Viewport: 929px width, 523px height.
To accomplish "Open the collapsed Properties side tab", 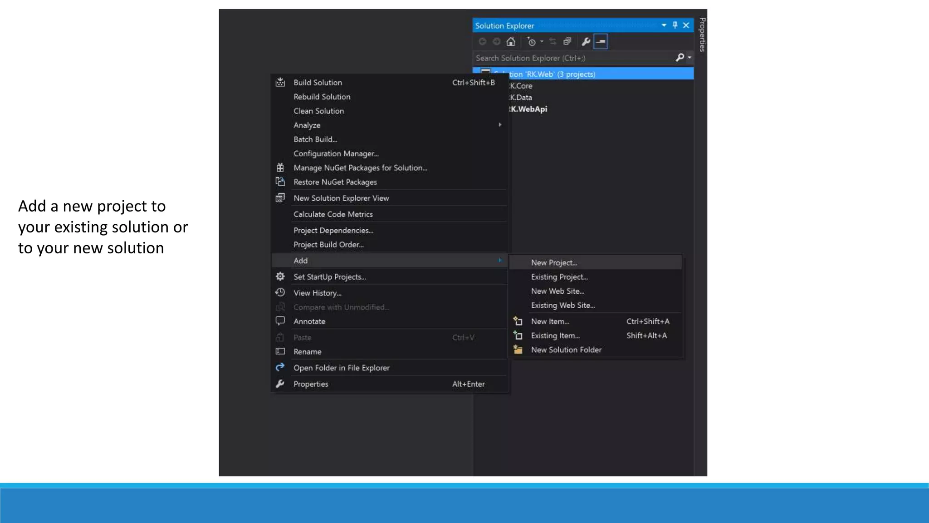I will coord(702,35).
